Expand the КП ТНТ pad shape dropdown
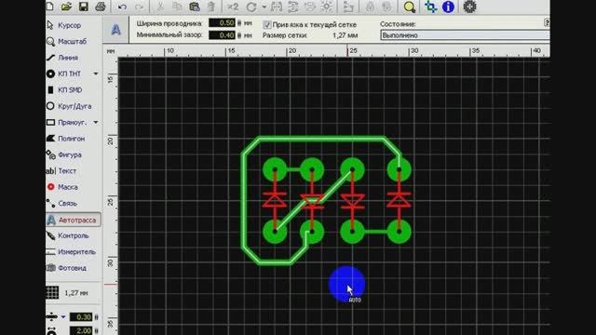The height and width of the screenshot is (335, 596). [x=96, y=74]
